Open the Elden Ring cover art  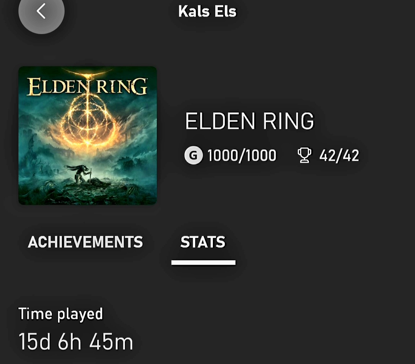88,135
